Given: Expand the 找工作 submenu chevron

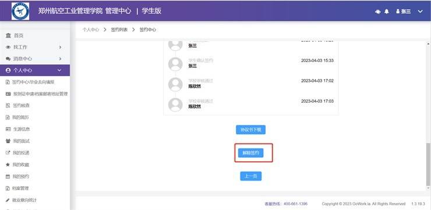Looking at the screenshot, I should coord(60,48).
